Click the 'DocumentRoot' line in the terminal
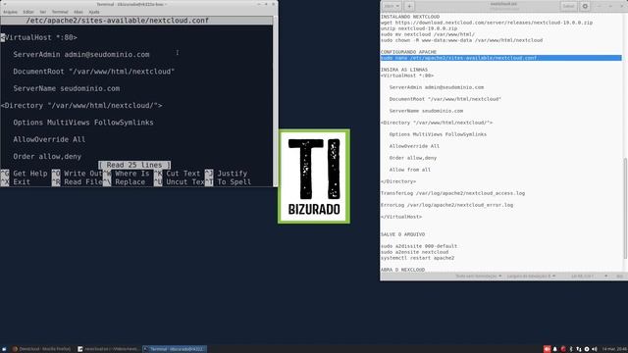This screenshot has width=628, height=353. coord(94,72)
